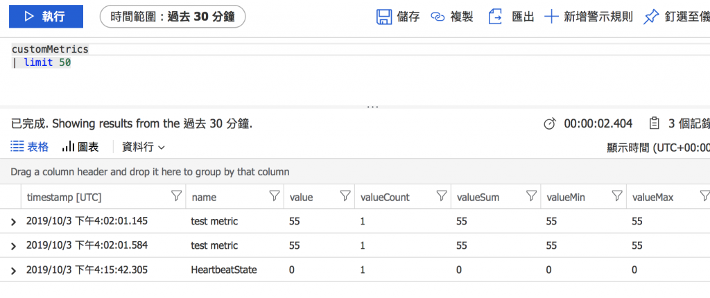The image size is (710, 298).
Task: Expand the 4:02:01.145 row
Action: (13, 222)
